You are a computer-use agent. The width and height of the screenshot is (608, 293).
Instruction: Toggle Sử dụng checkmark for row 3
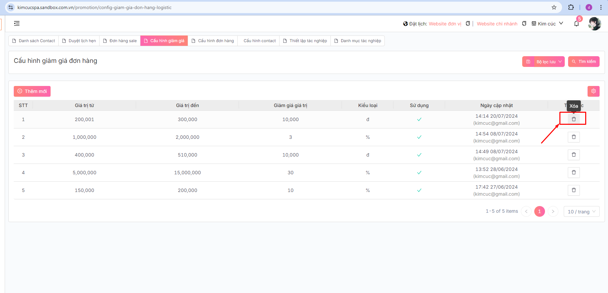pos(419,155)
